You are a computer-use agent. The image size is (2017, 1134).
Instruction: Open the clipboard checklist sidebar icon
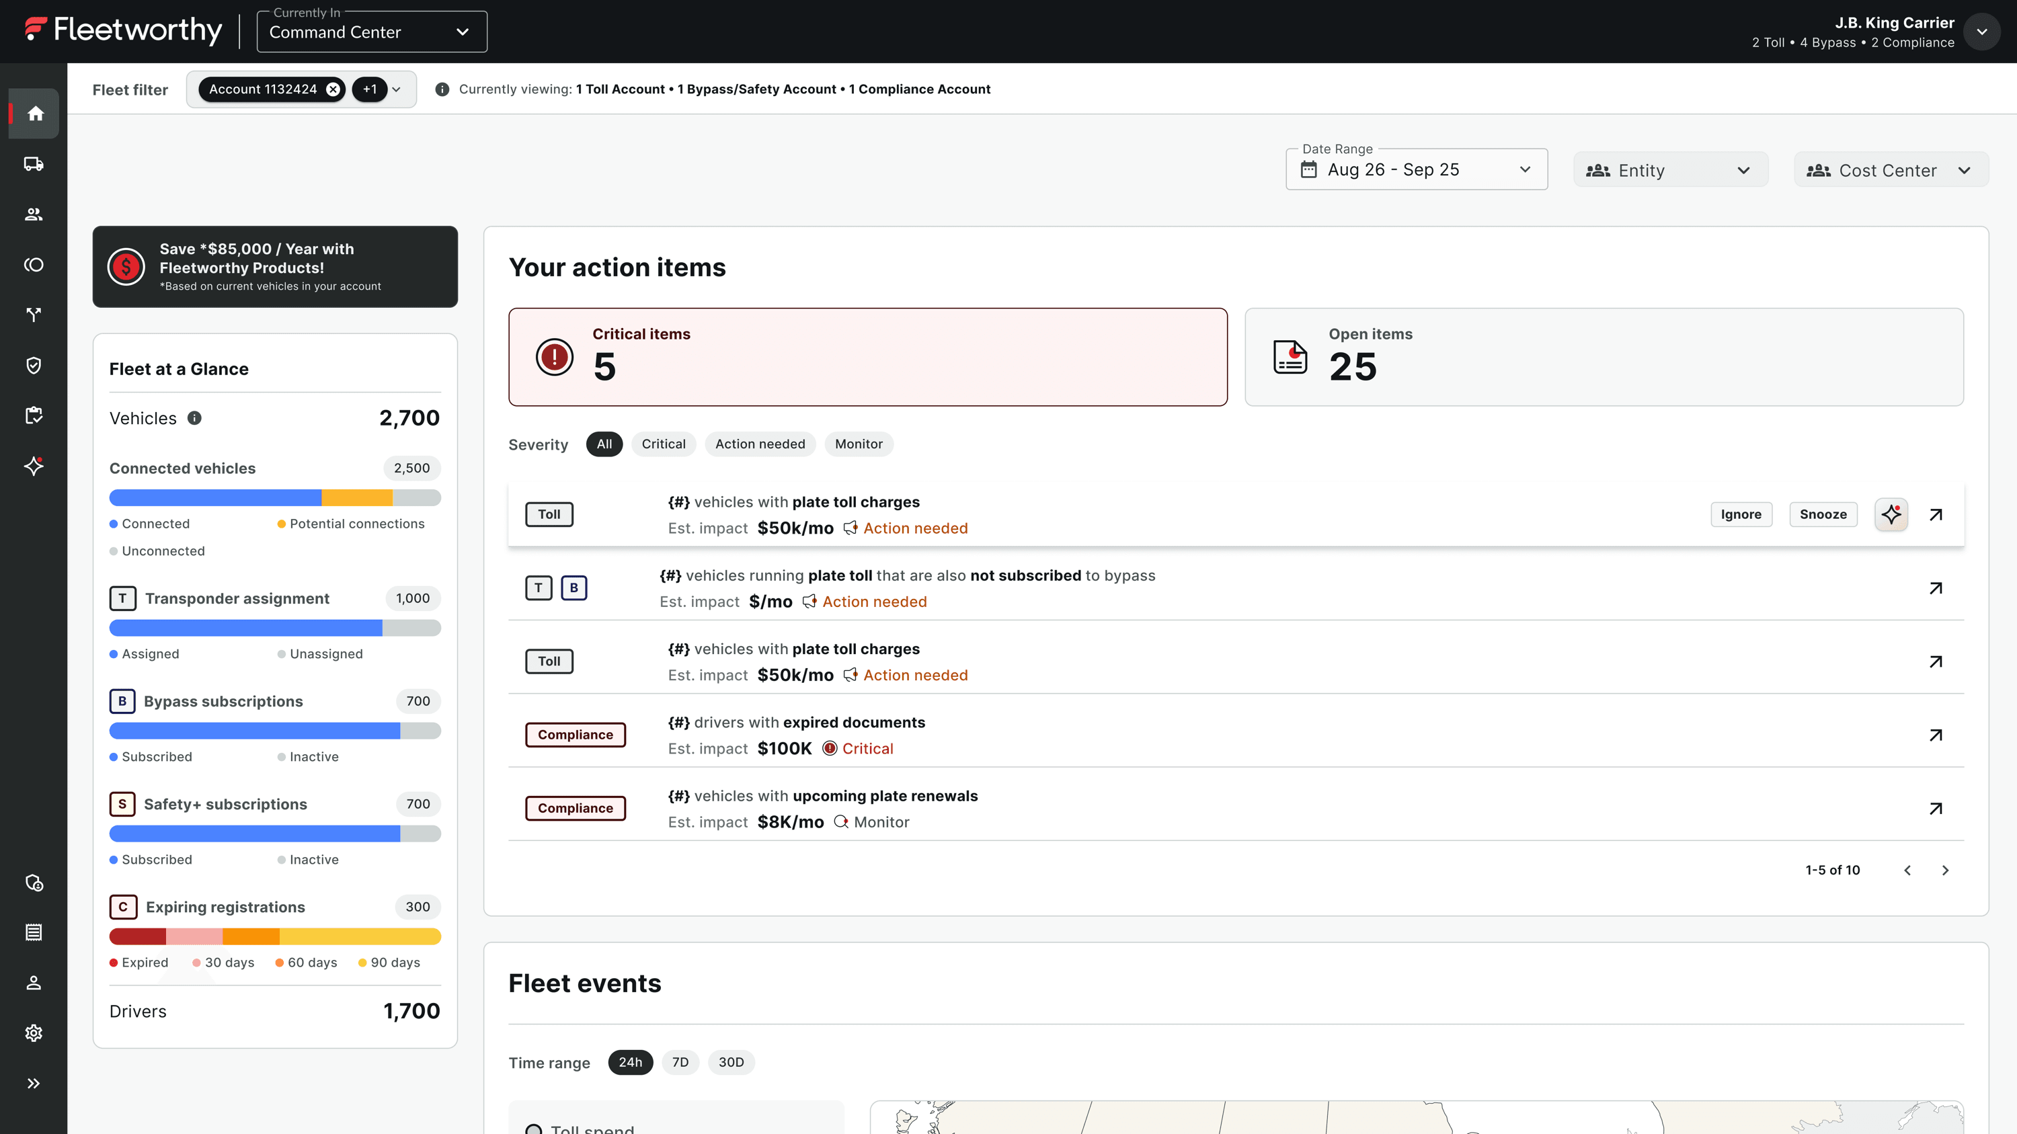(x=34, y=415)
